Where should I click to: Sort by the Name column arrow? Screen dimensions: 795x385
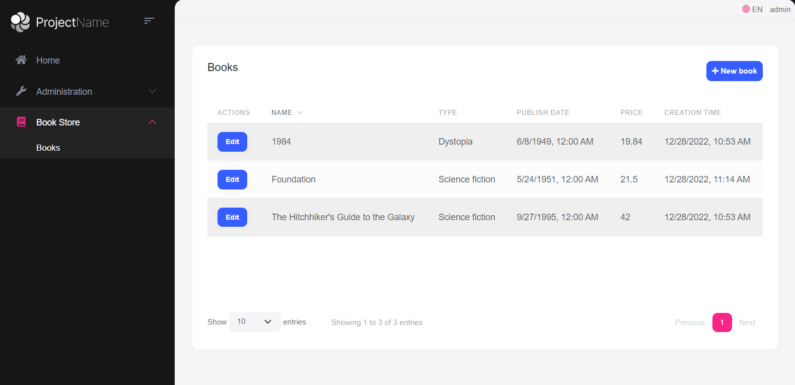point(300,112)
